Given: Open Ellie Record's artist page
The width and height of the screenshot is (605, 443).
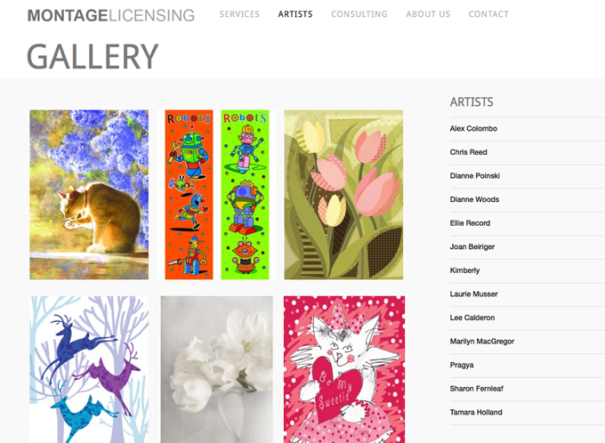Looking at the screenshot, I should [x=470, y=223].
